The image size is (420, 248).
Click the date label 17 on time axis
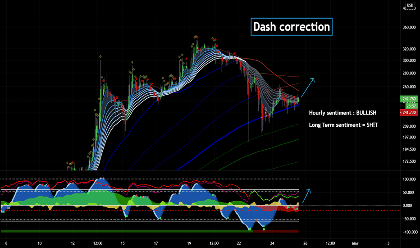tap(156, 243)
